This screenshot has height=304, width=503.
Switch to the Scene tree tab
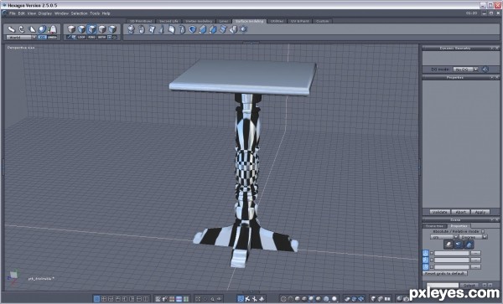click(x=434, y=226)
